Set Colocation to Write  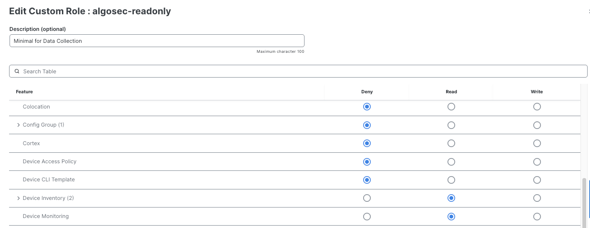coord(537,107)
